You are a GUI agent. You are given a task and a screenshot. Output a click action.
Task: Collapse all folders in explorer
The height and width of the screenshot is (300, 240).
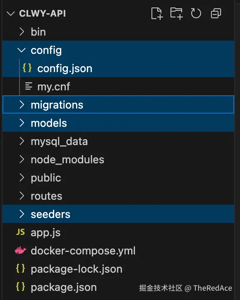(216, 13)
